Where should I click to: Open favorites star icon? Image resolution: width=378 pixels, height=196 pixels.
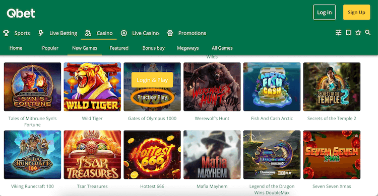coord(358,33)
